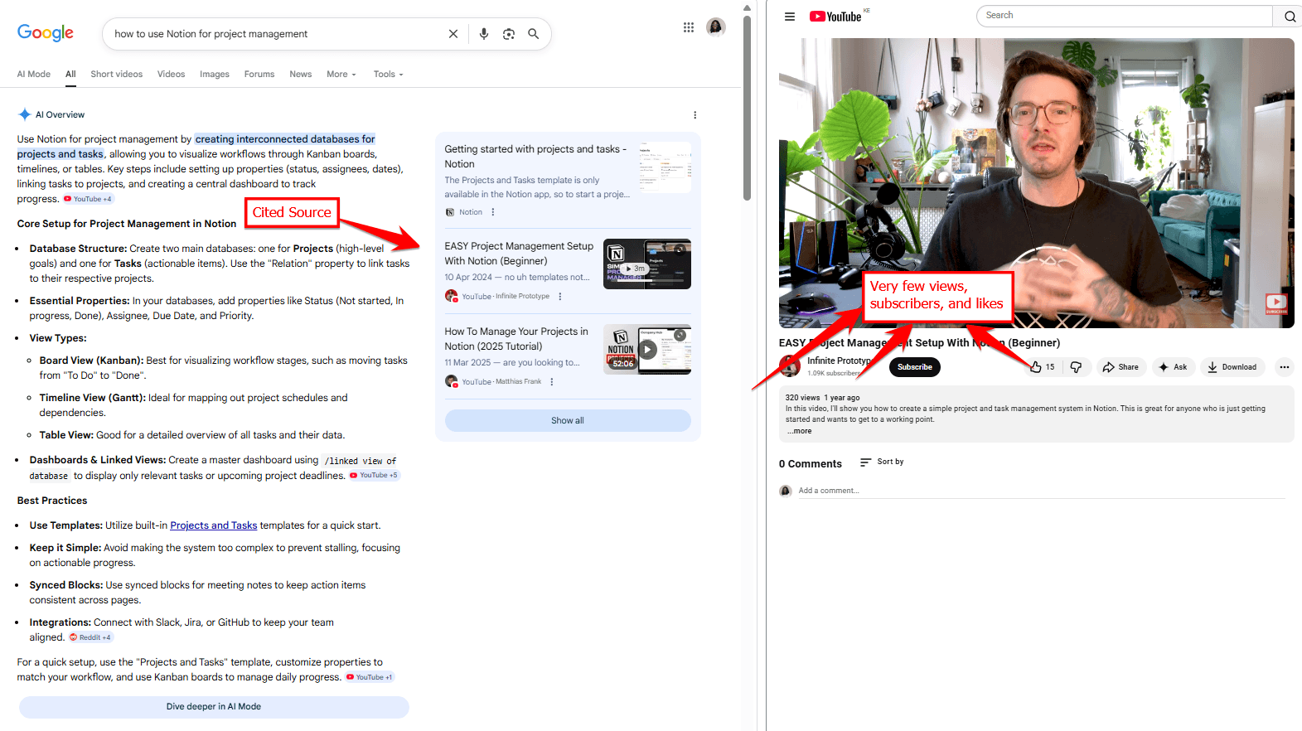Click the Ask button under video
Image resolution: width=1302 pixels, height=731 pixels.
point(1173,367)
